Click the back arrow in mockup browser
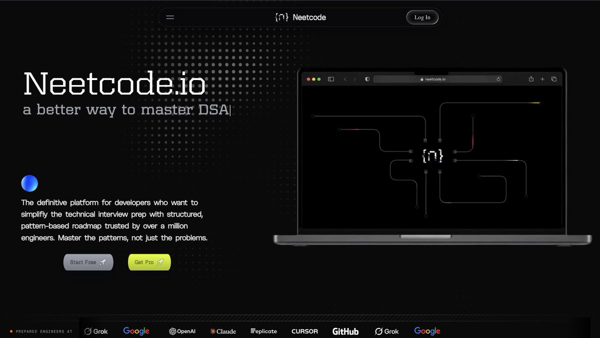This screenshot has height=338, width=600. click(345, 79)
